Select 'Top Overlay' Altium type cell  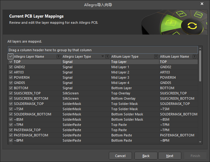tap(135, 93)
